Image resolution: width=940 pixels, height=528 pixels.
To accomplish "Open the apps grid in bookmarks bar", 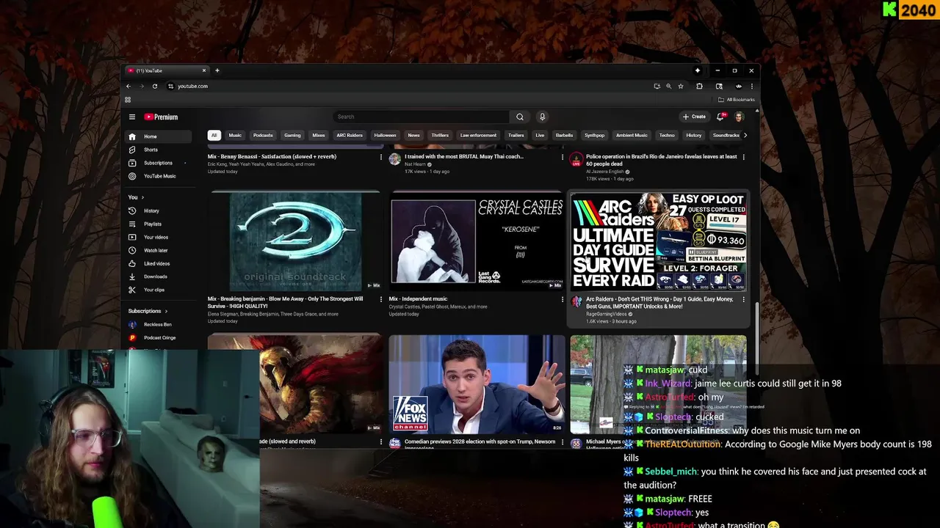I will tap(128, 100).
